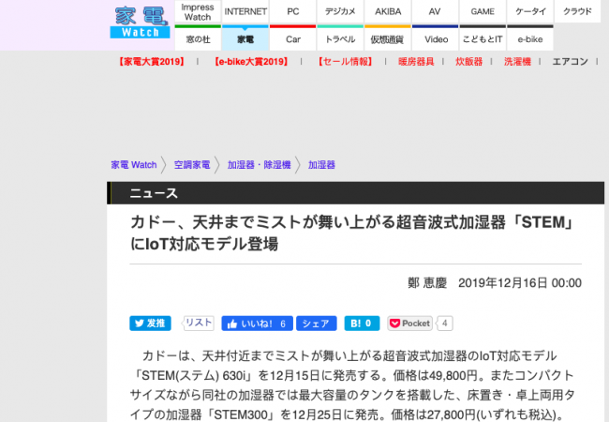Open the トラベル tab
Viewport: 609px width, 422px height.
point(340,38)
